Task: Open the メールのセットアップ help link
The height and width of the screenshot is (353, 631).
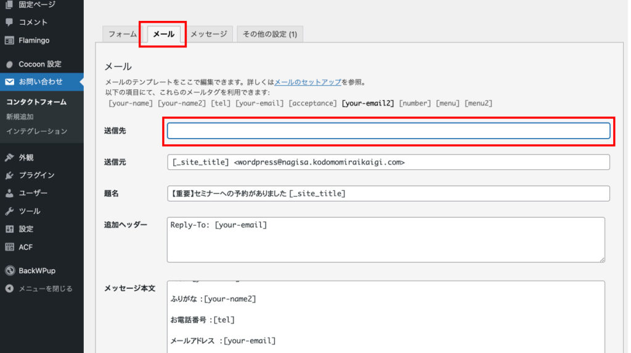Action: click(307, 82)
